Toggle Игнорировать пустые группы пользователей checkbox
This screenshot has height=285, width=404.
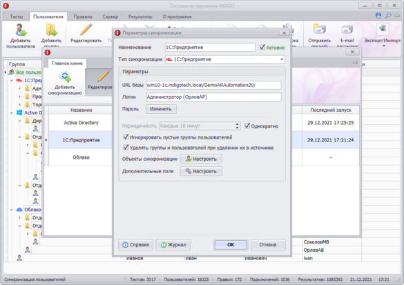[x=126, y=137]
